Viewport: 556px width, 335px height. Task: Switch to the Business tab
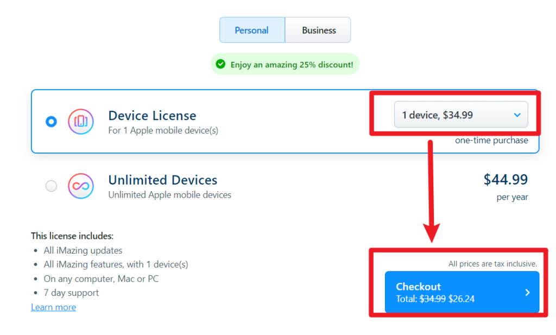[318, 30]
